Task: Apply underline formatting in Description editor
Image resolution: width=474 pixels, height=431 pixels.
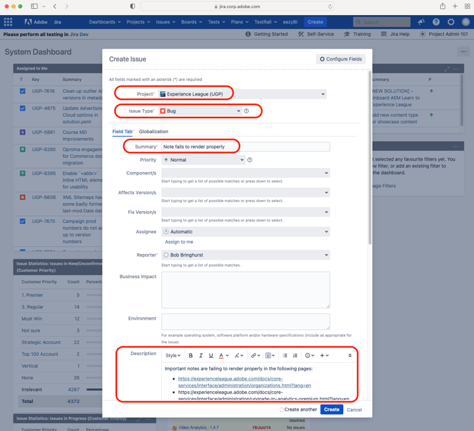Action: coord(211,355)
